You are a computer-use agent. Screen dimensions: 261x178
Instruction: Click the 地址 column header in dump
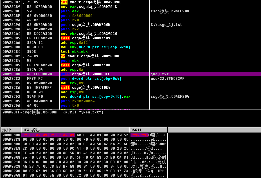click(x=11, y=130)
